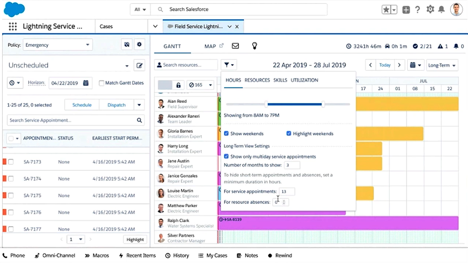This screenshot has height=263, width=468.
Task: Switch to the Resources filter tab
Action: pos(257,80)
